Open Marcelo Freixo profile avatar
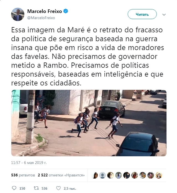Screen dimensions: 177x193 pos(18,14)
